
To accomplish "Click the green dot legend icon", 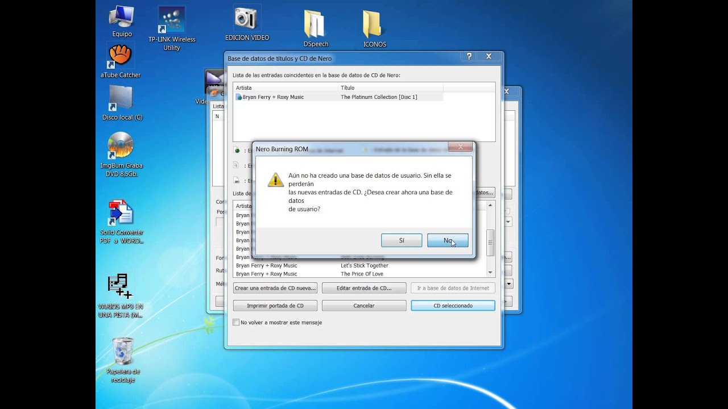I will point(237,151).
